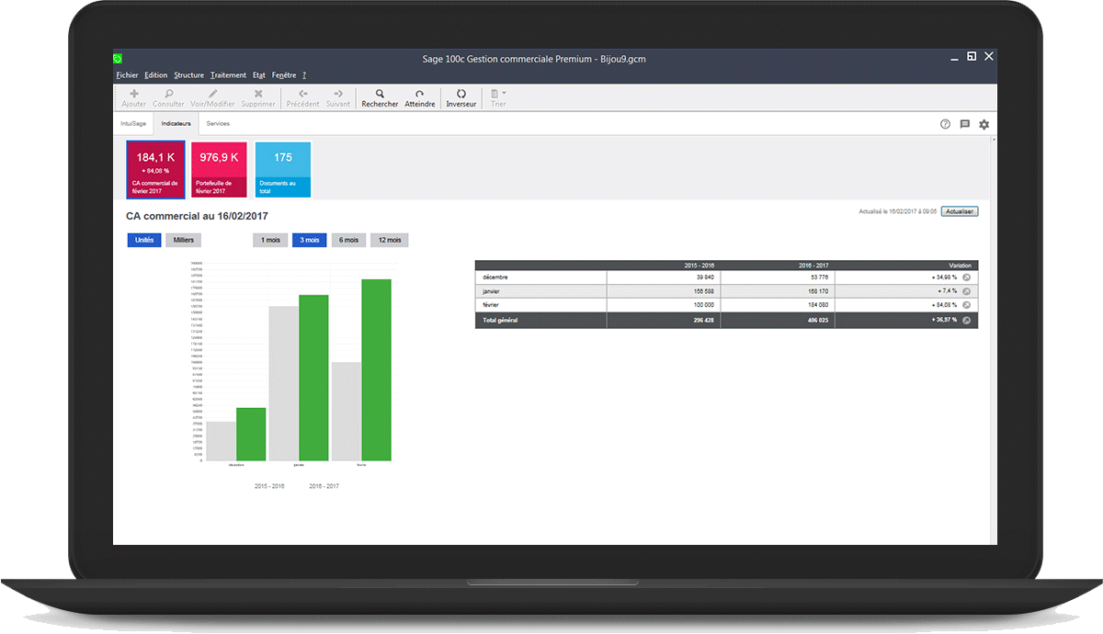The width and height of the screenshot is (1103, 634).
Task: Switch to the Services tab
Action: coord(218,123)
